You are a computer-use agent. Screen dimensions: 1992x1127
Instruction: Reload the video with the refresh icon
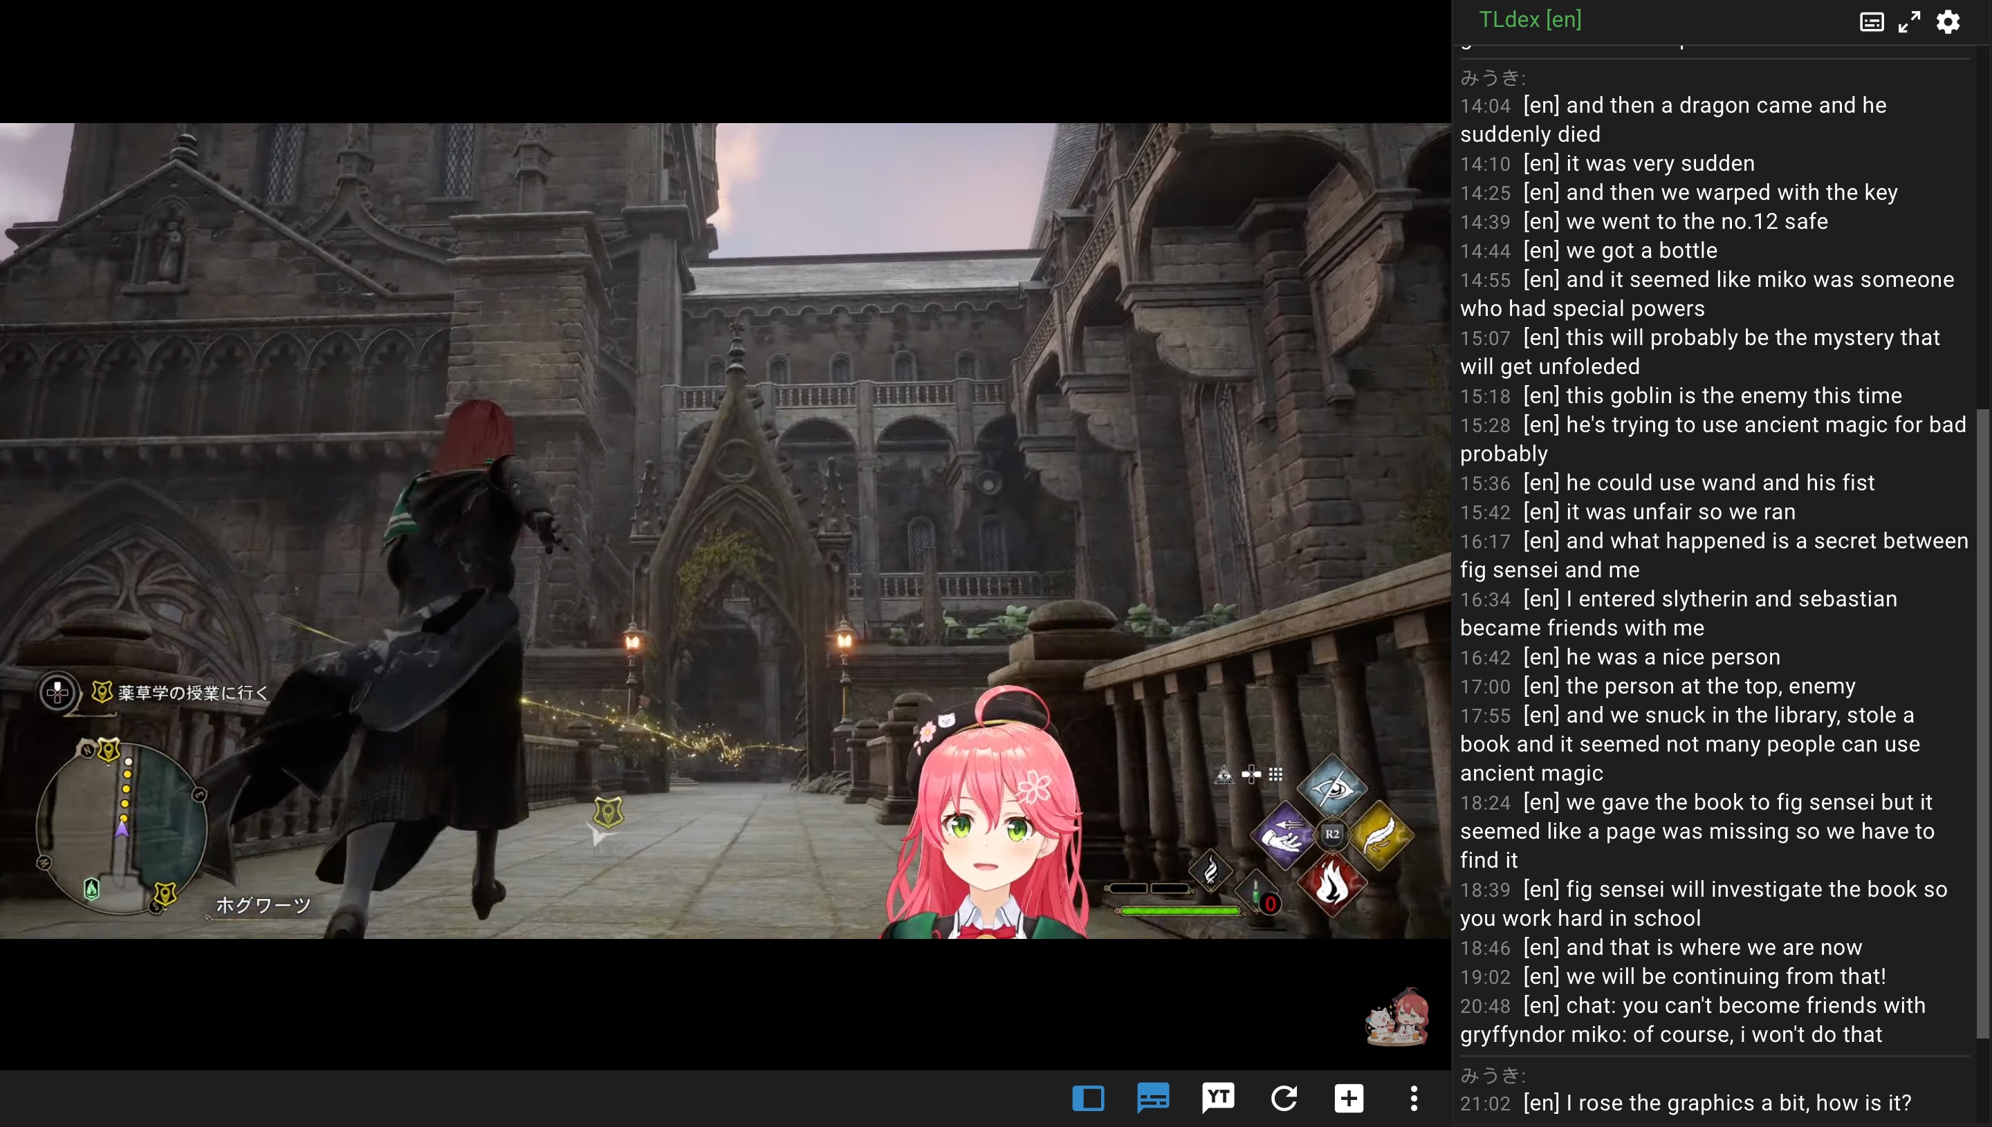1284,1099
